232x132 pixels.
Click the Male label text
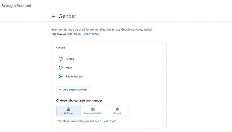pyautogui.click(x=69, y=68)
